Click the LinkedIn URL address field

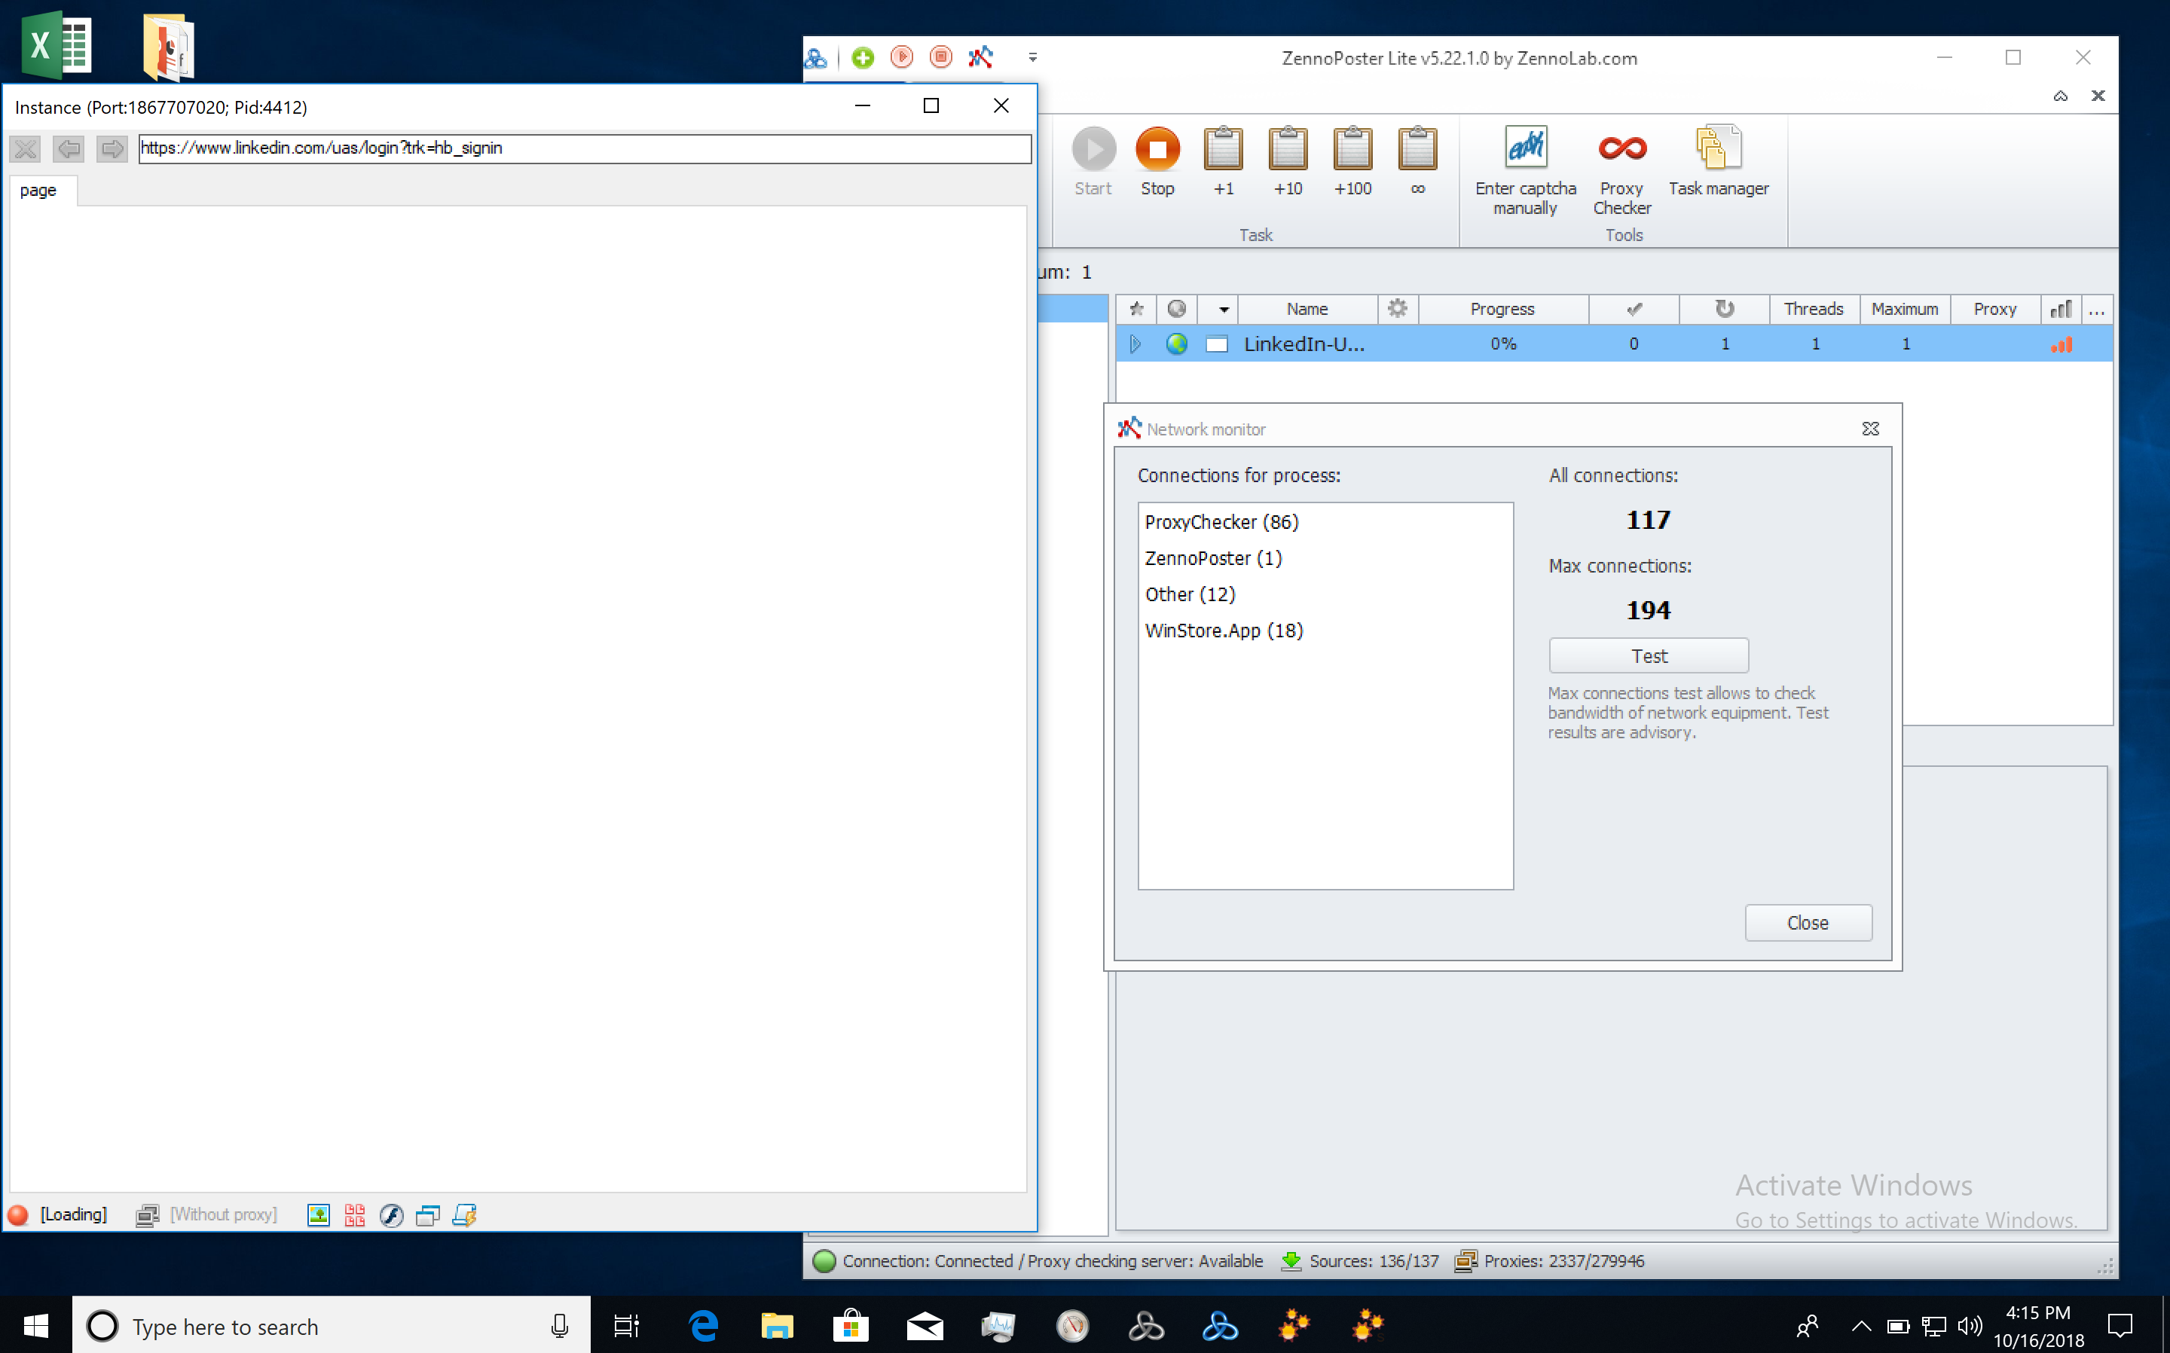[x=585, y=148]
